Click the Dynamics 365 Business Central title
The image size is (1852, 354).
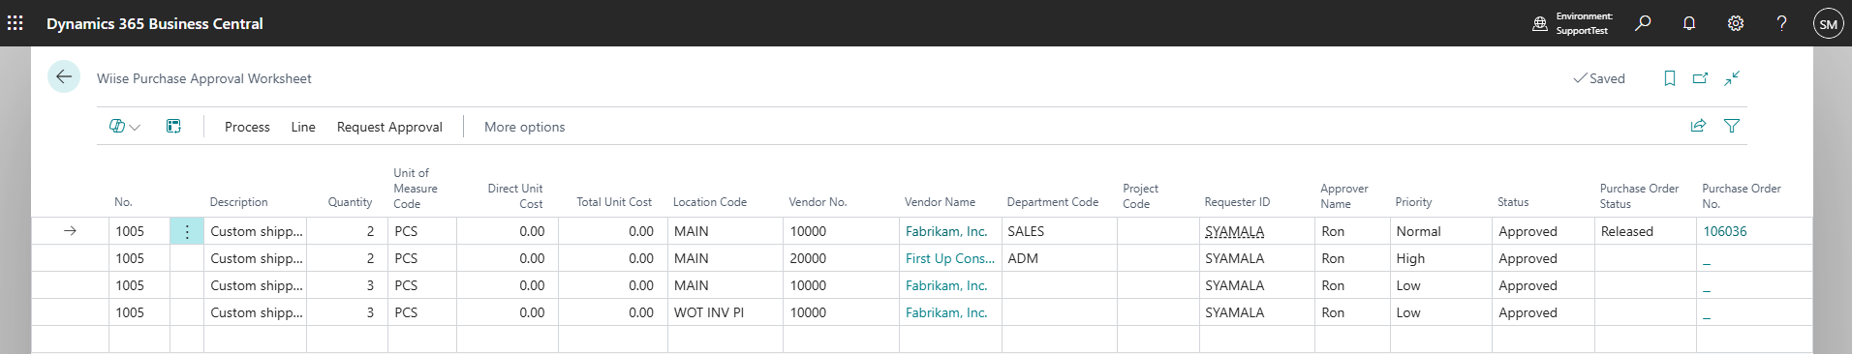click(x=155, y=23)
